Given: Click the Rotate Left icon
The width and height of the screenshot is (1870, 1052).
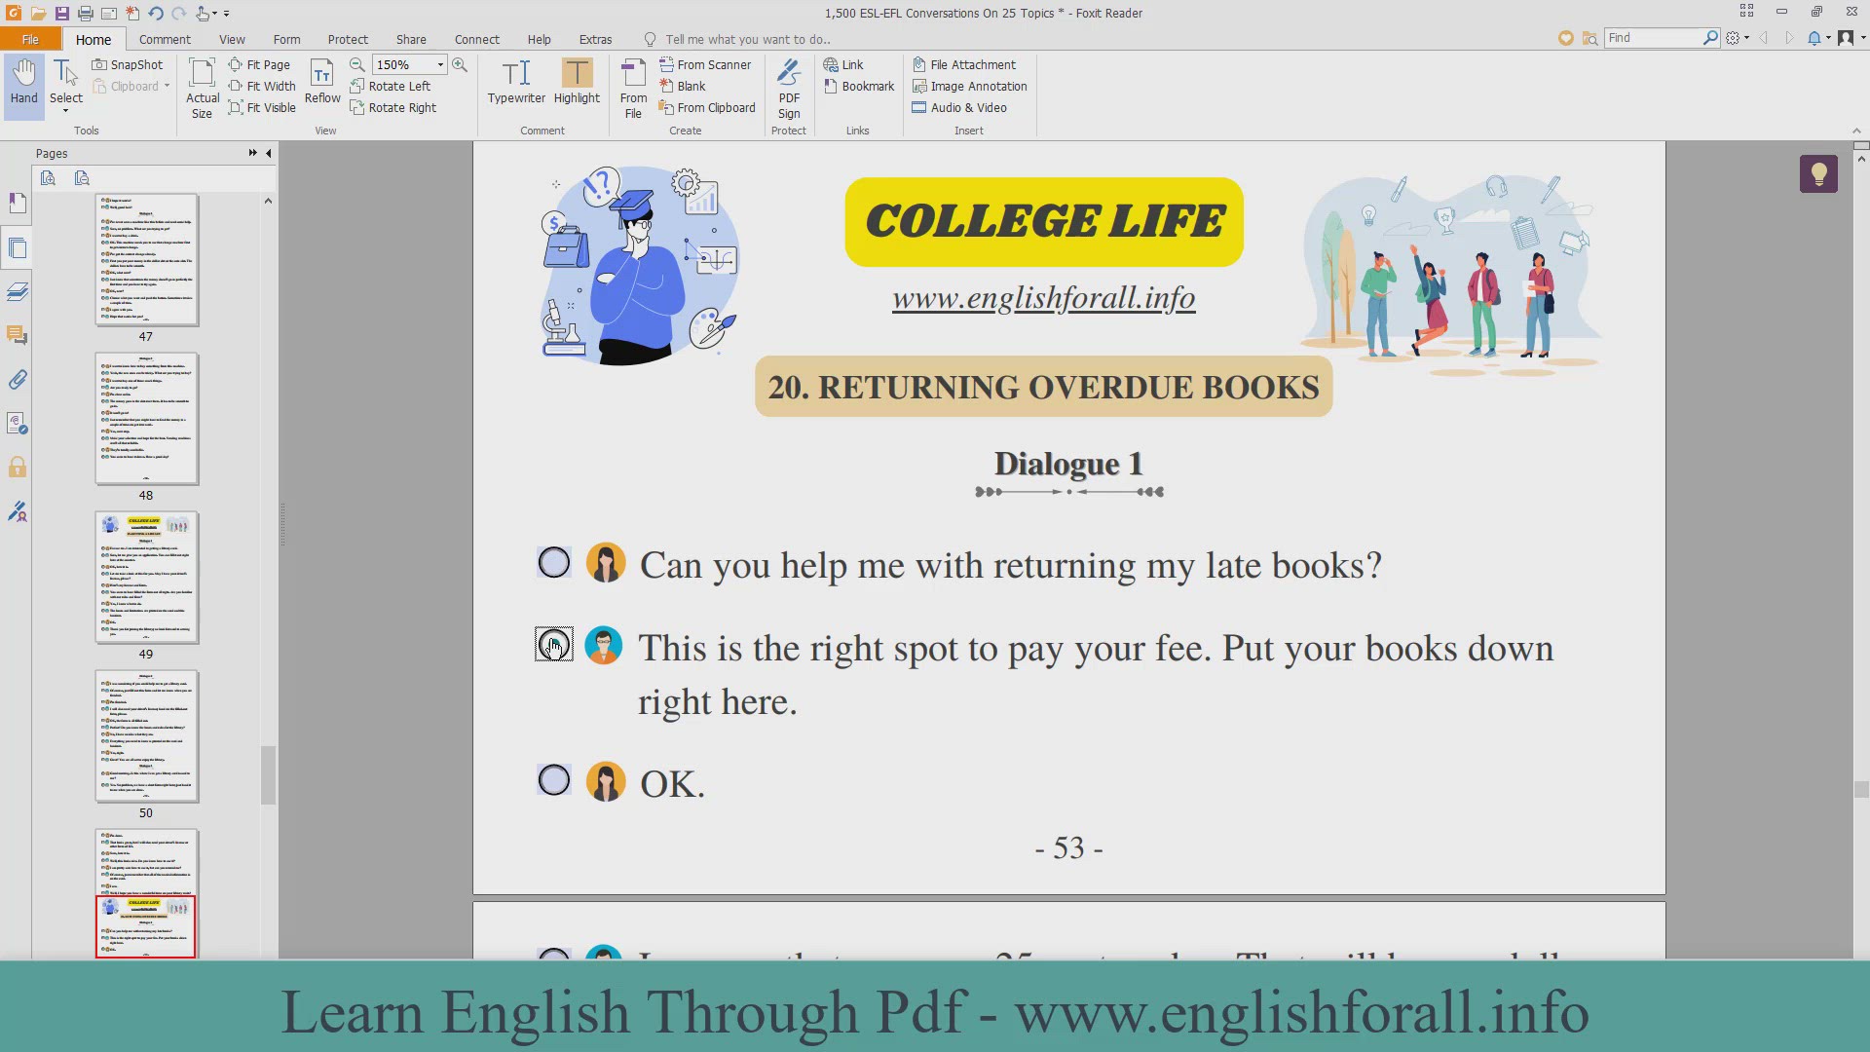Looking at the screenshot, I should click(357, 86).
